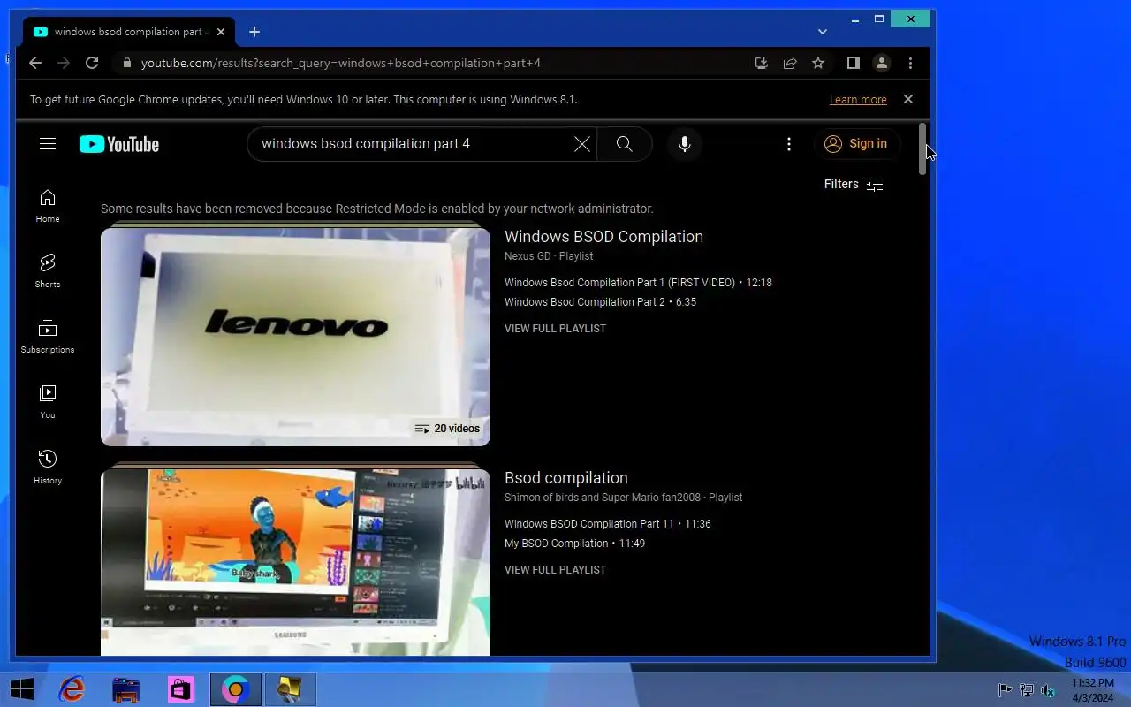Viewport: 1131px width, 707px height.
Task: Open the Windows BSOD Compilation playlist title
Action: (x=603, y=237)
